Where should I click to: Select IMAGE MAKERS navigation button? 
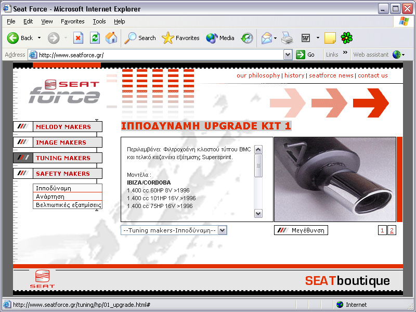[58, 142]
